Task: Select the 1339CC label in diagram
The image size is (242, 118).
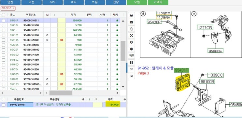Action: point(215,75)
